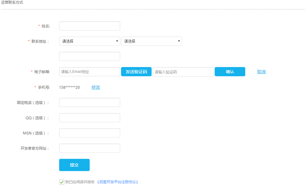Image resolution: width=305 pixels, height=193 pixels.
Task: Click the 取消 cancel link
Action: [x=261, y=72]
